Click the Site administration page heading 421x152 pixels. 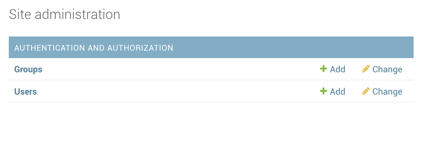[64, 15]
